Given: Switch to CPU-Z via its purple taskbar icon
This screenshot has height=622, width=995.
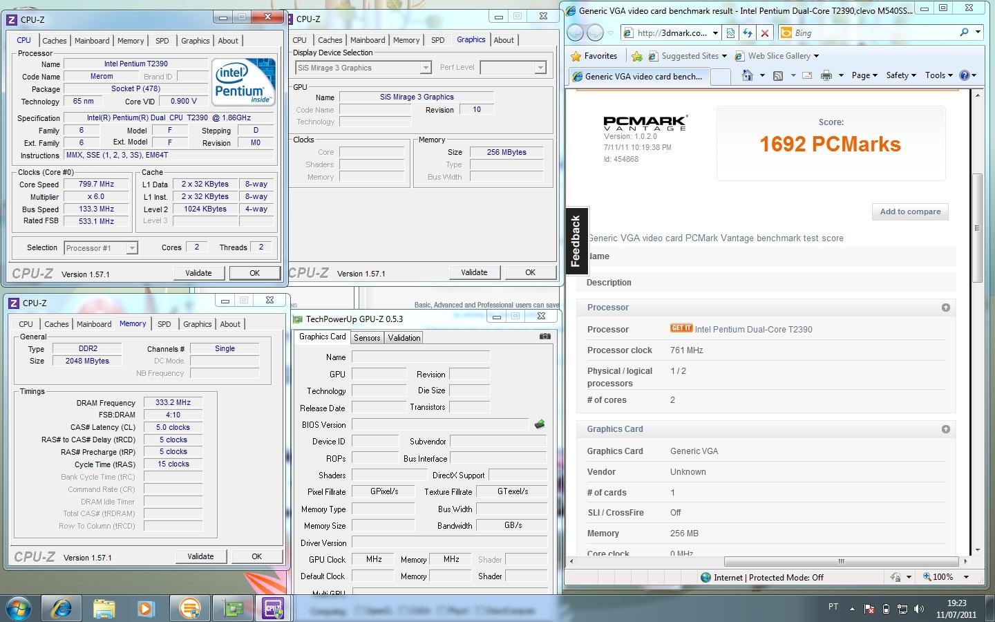Looking at the screenshot, I should (273, 608).
